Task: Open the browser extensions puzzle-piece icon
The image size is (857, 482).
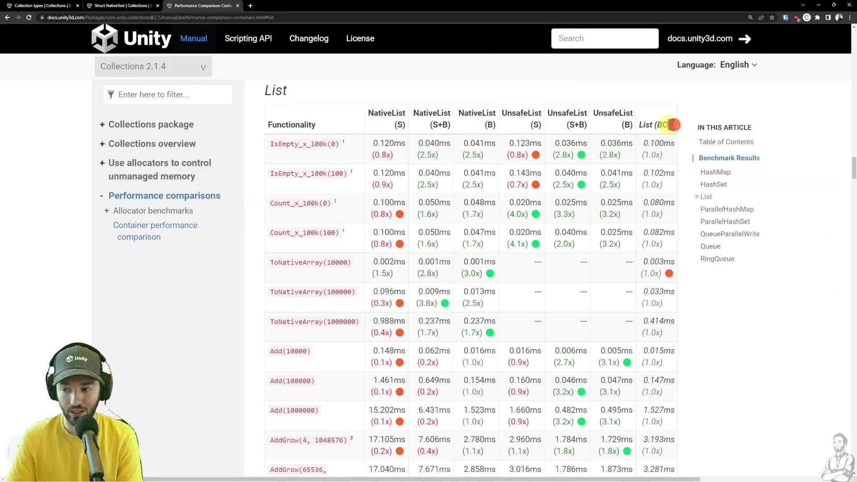Action: tap(818, 17)
